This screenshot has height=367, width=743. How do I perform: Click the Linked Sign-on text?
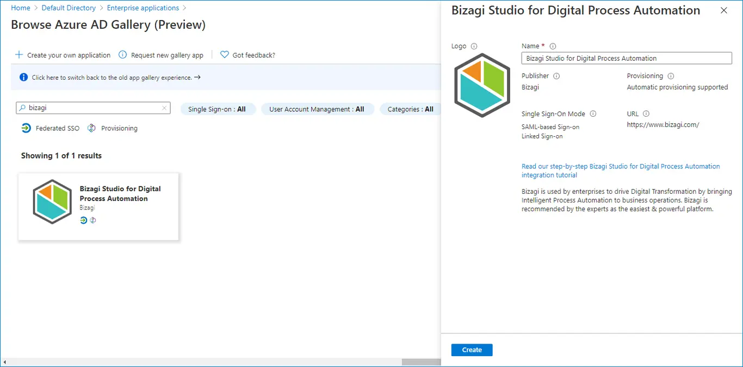[542, 136]
